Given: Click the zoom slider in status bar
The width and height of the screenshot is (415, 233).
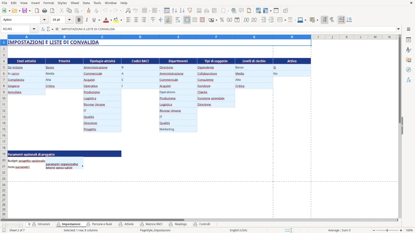Looking at the screenshot, I should (387, 230).
